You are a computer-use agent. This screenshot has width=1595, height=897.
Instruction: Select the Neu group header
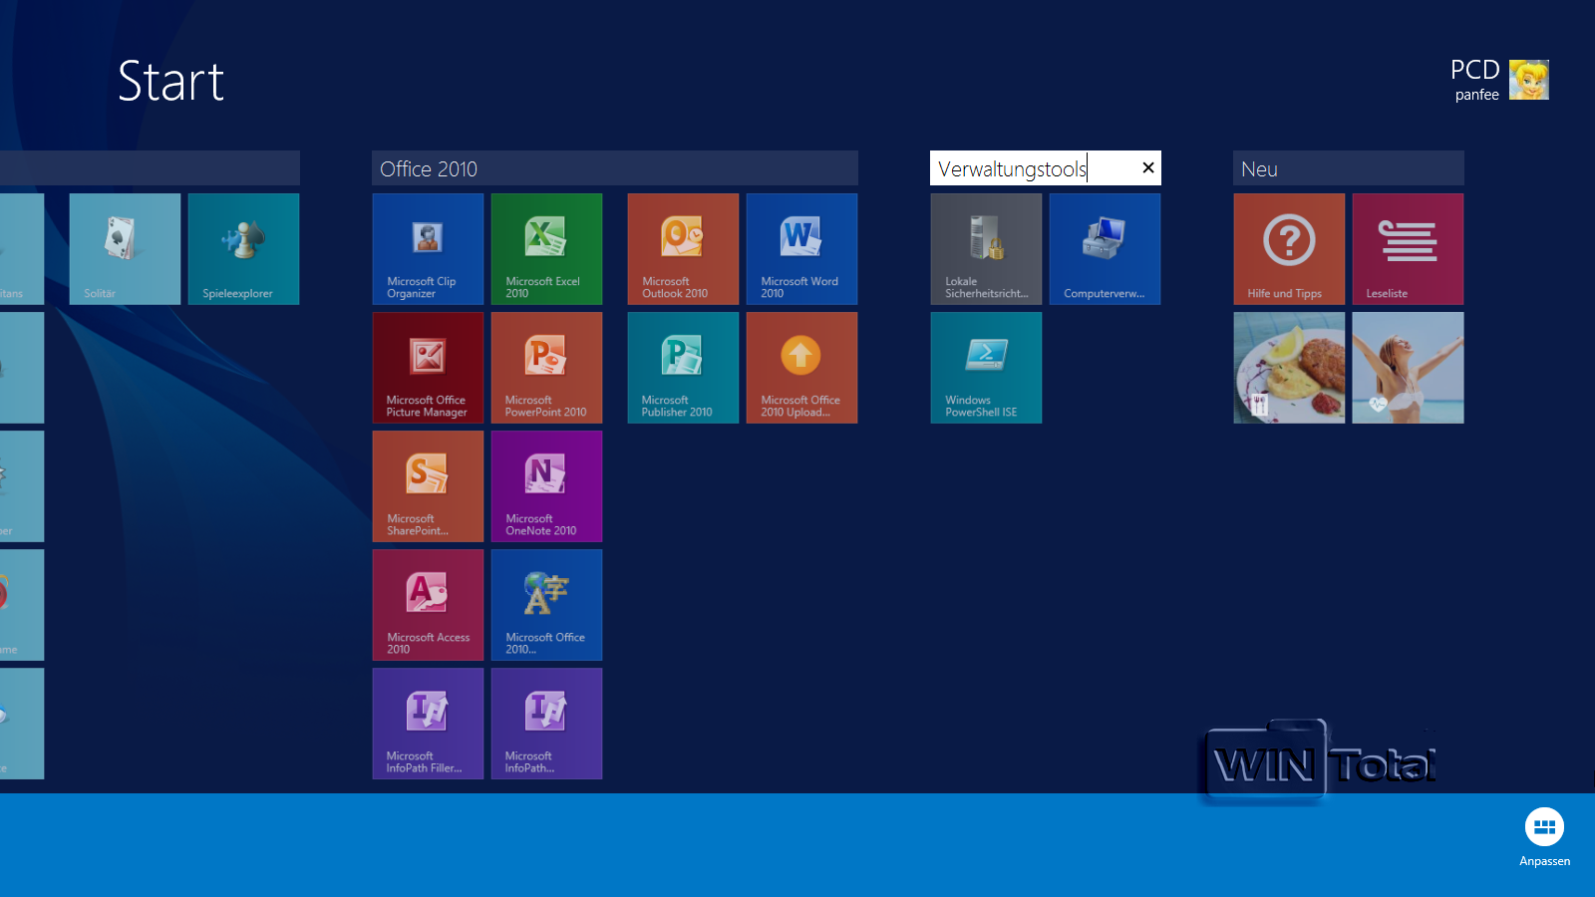[x=1349, y=168]
